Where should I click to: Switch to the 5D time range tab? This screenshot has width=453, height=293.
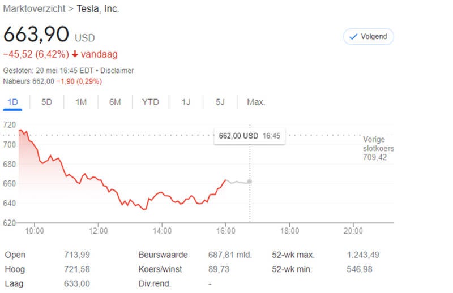(47, 102)
